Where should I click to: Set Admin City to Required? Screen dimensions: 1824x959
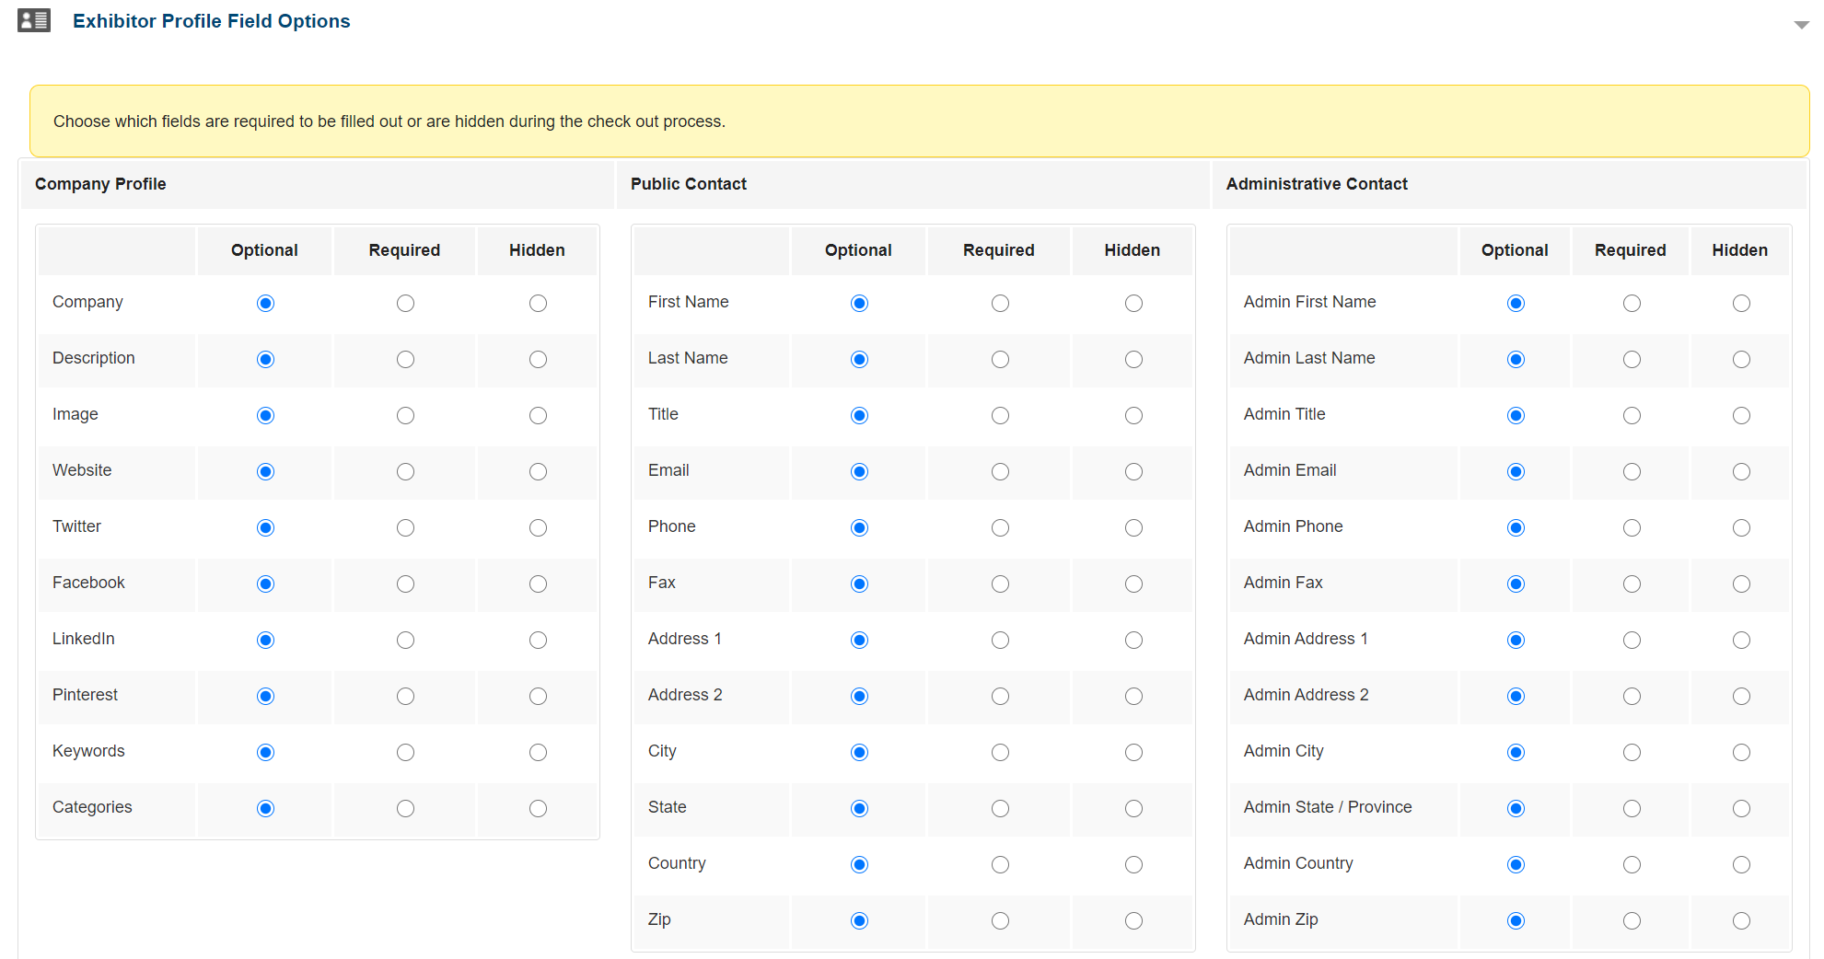[1632, 753]
